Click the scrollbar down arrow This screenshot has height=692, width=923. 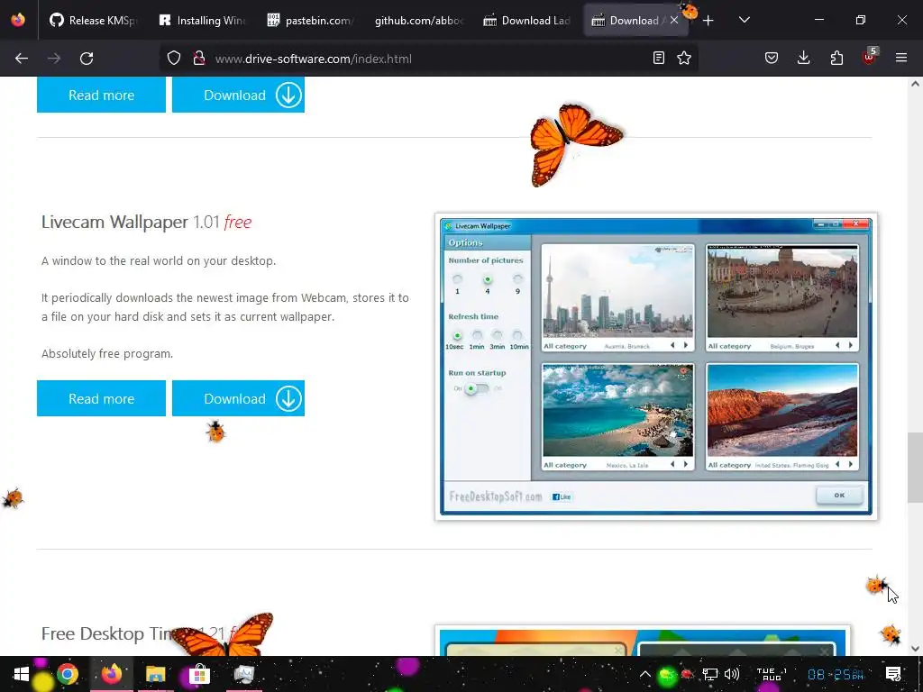click(915, 649)
